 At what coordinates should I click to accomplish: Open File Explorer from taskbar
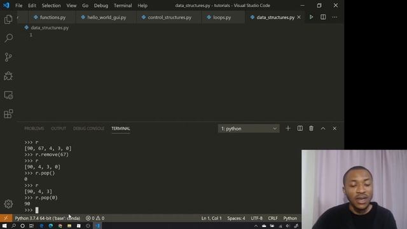(x=69, y=226)
